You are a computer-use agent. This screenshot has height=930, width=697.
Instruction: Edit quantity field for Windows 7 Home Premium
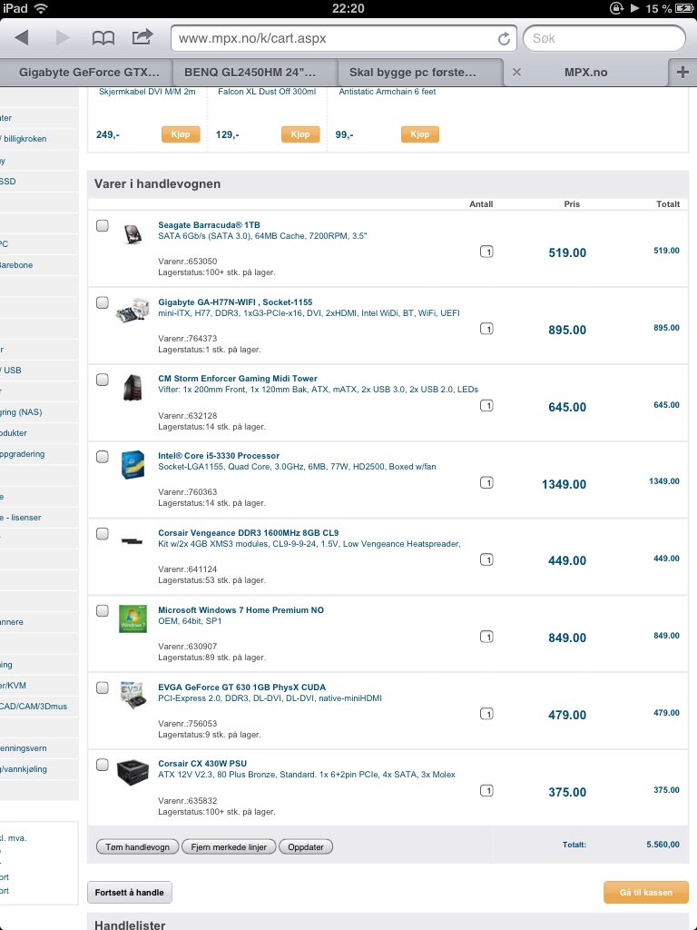[x=486, y=637]
